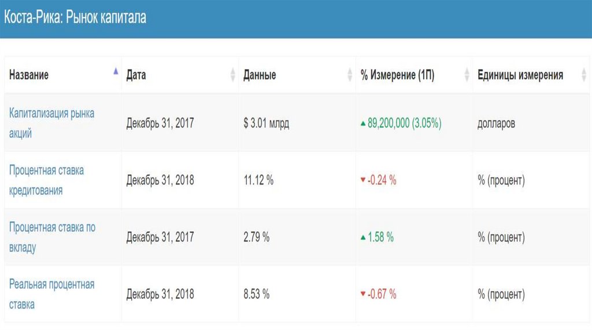Sort by the Единицы измерения header
The width and height of the screenshot is (592, 331).
(x=520, y=75)
